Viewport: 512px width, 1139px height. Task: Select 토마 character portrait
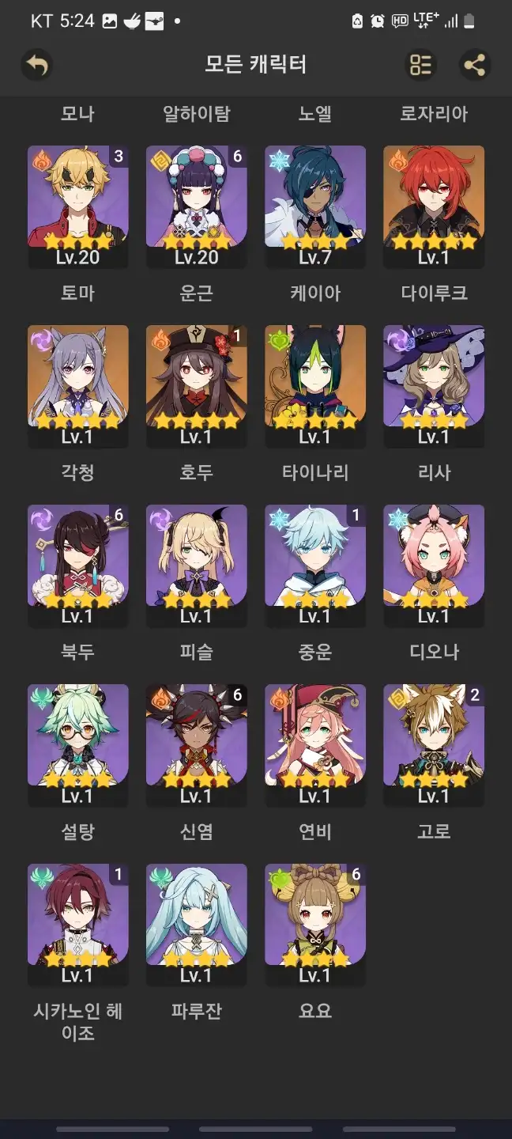pyautogui.click(x=77, y=207)
